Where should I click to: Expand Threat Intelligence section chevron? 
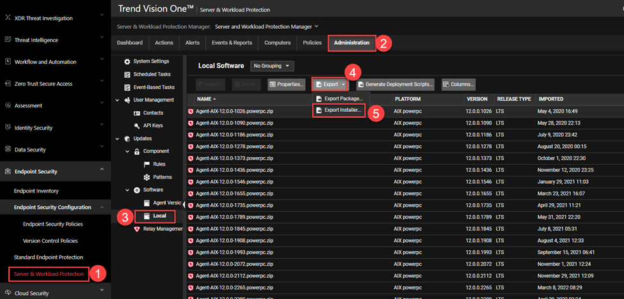click(x=102, y=37)
